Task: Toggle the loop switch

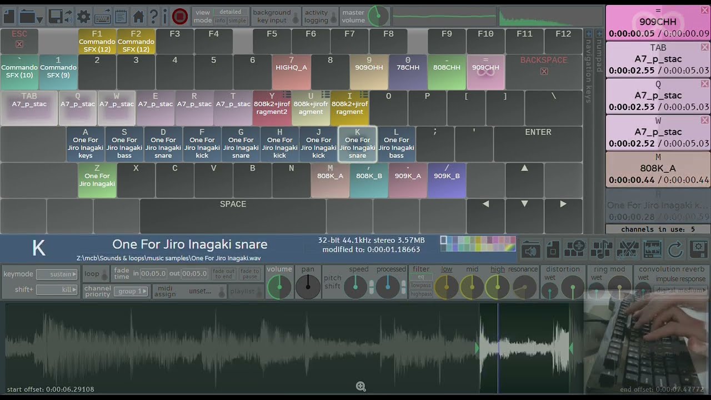Action: coord(104,274)
